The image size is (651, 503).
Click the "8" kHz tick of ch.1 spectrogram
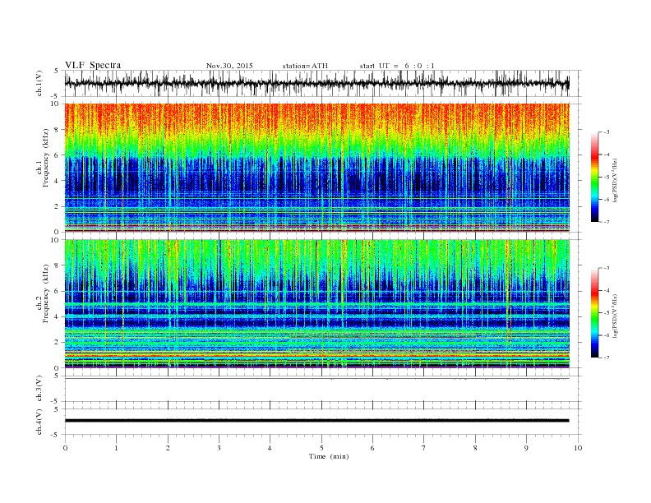(x=58, y=130)
